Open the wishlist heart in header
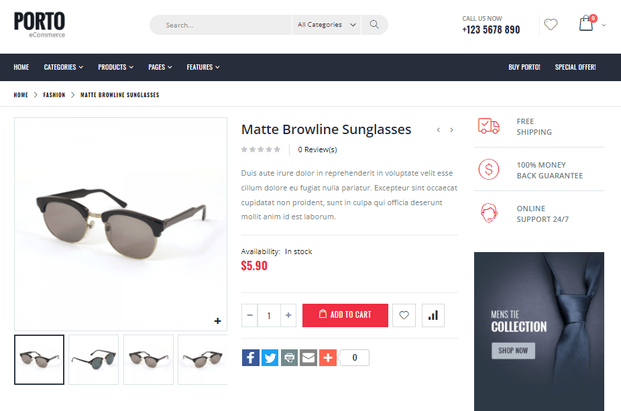 (551, 25)
